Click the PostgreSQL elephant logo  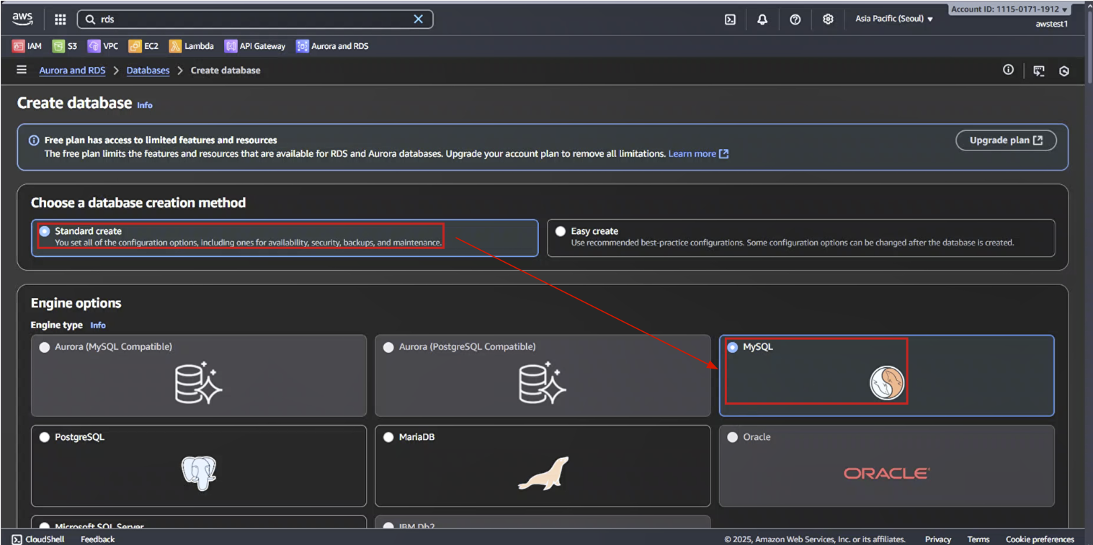point(199,473)
